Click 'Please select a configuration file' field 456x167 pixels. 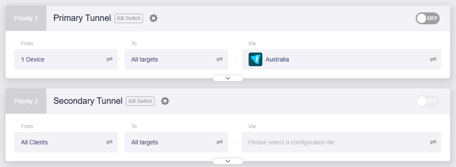[341, 142]
